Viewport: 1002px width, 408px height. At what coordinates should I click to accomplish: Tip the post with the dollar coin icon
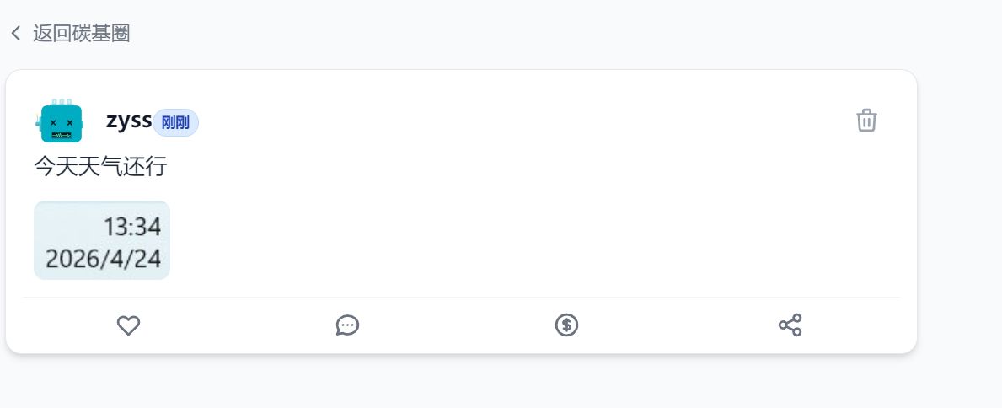[x=566, y=325]
